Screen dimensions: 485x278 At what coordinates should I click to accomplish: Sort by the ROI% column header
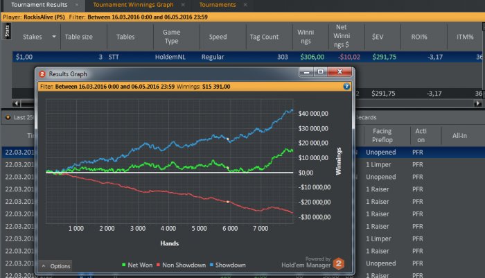[x=419, y=37]
